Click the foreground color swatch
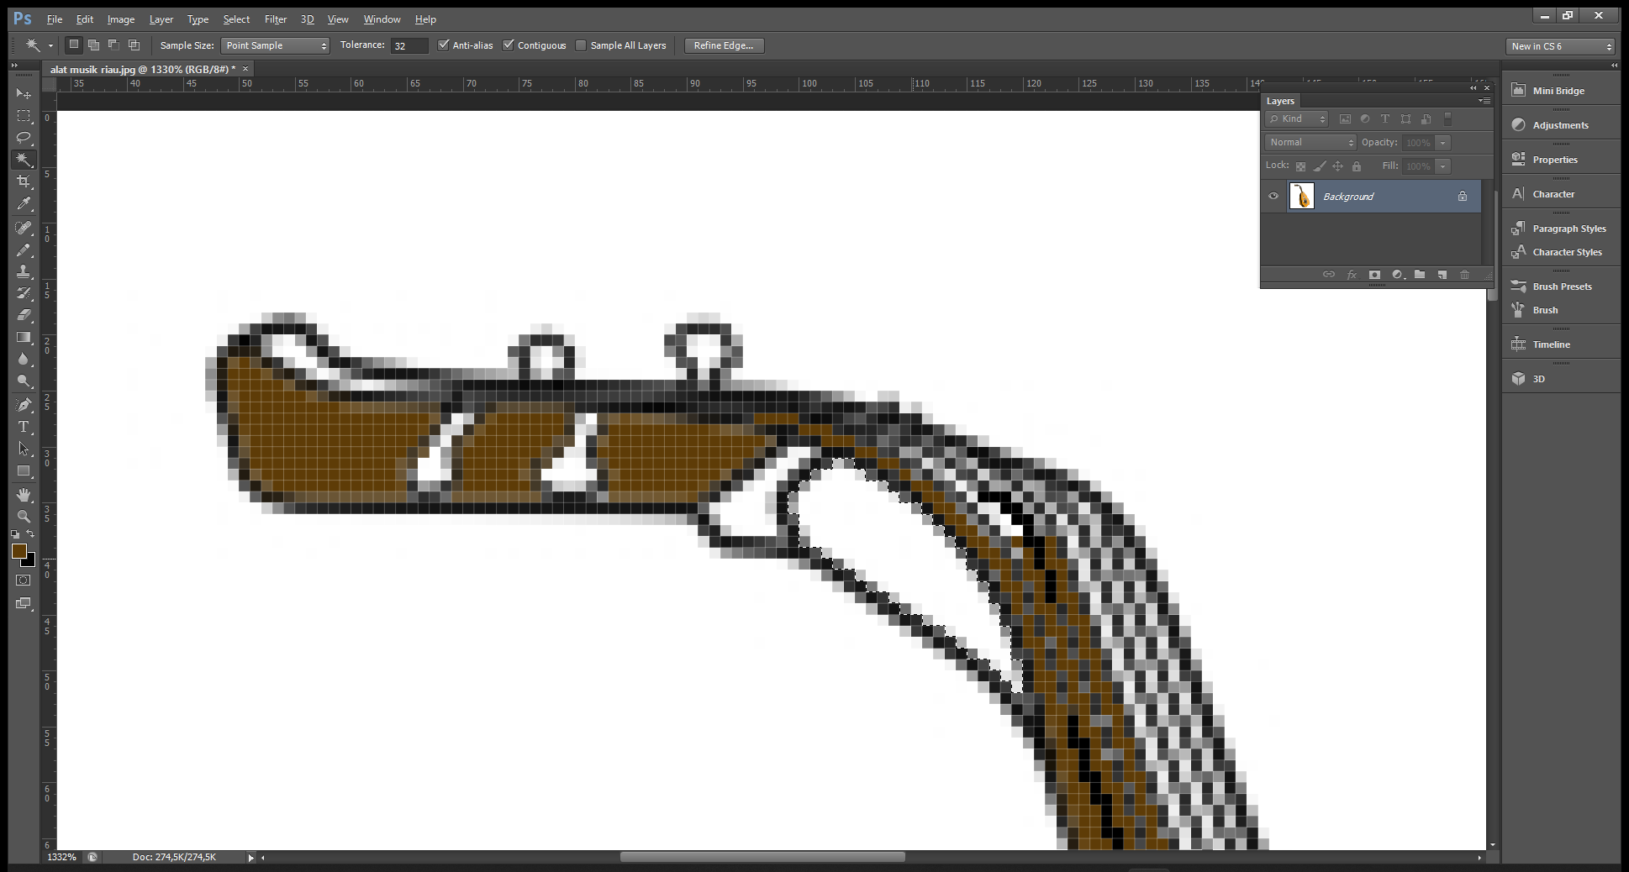Image resolution: width=1629 pixels, height=872 pixels. click(x=18, y=550)
